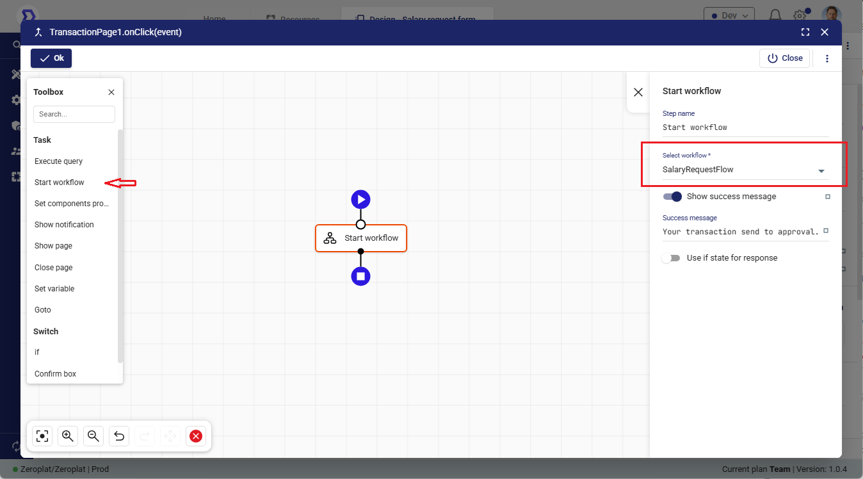Screen dimensions: 863x479
Task: Click the blue start node play icon
Action: point(360,199)
